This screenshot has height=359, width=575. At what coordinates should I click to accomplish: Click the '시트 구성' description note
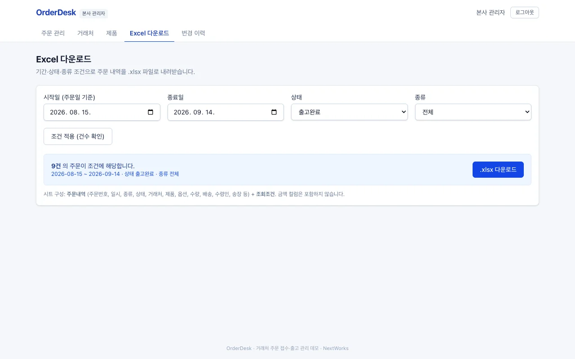(x=194, y=194)
